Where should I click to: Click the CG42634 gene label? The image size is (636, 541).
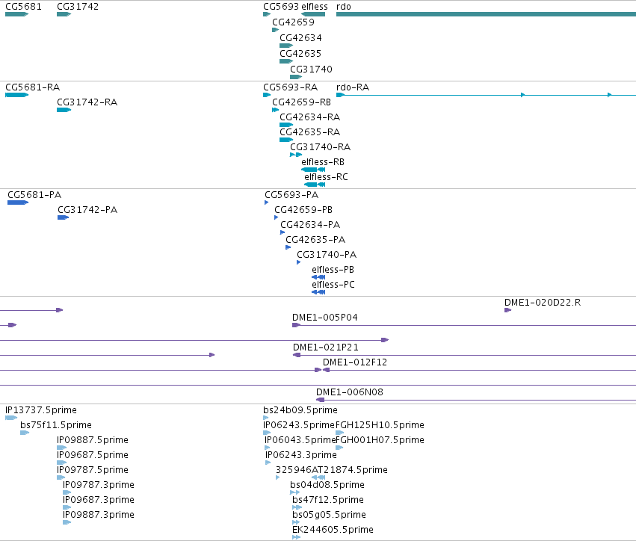coord(300,38)
